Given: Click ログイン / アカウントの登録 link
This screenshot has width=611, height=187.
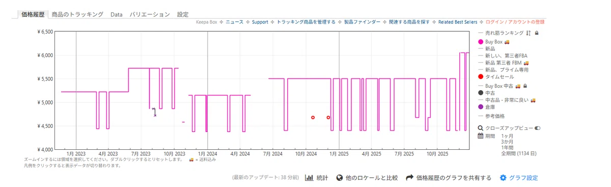Looking at the screenshot, I should pyautogui.click(x=515, y=22).
